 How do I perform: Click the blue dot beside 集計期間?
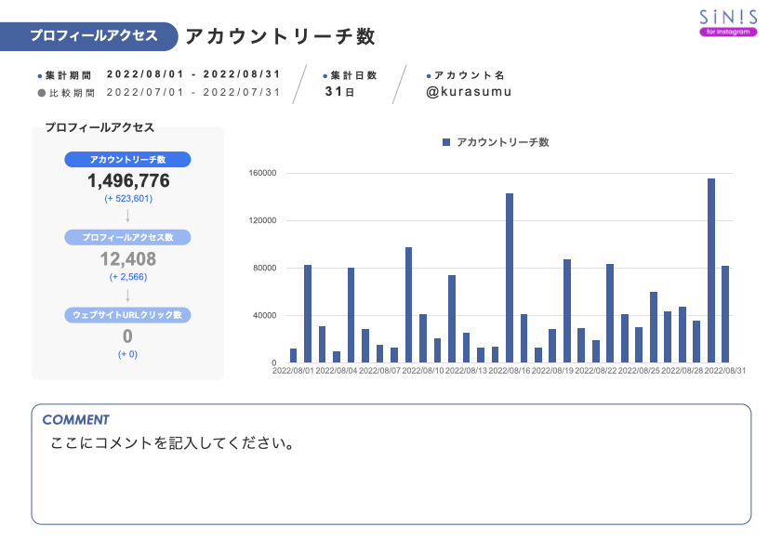(x=40, y=75)
